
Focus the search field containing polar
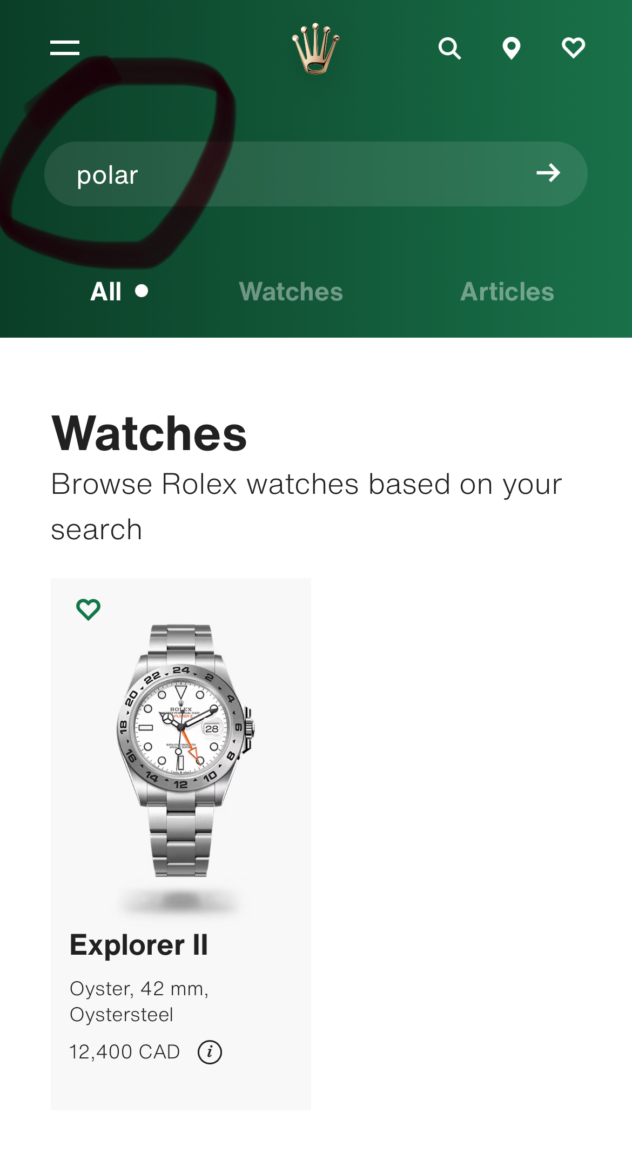coord(316,173)
